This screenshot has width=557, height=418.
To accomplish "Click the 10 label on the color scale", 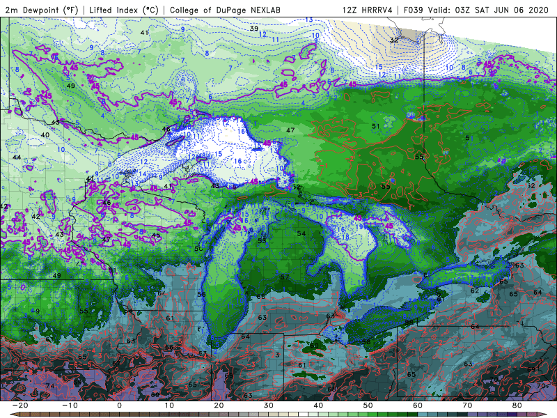I will pos(169,405).
